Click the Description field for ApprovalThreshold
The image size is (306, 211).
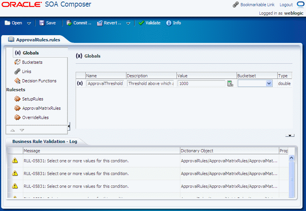click(151, 83)
